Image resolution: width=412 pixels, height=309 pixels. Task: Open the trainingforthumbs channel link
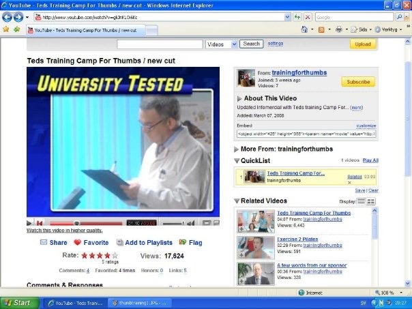(299, 73)
